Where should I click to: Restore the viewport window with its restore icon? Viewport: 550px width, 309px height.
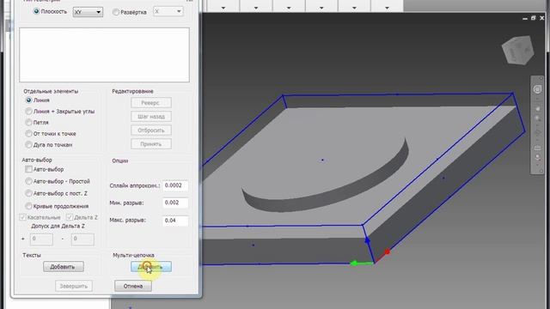click(533, 18)
